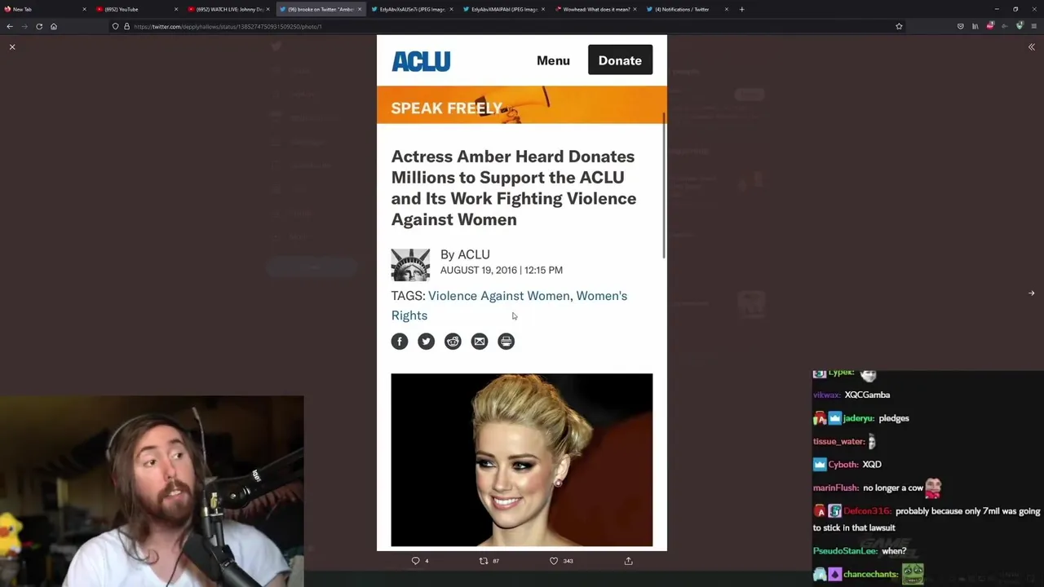Click chat message 'no longer a cow'
The height and width of the screenshot is (587, 1044).
892,488
